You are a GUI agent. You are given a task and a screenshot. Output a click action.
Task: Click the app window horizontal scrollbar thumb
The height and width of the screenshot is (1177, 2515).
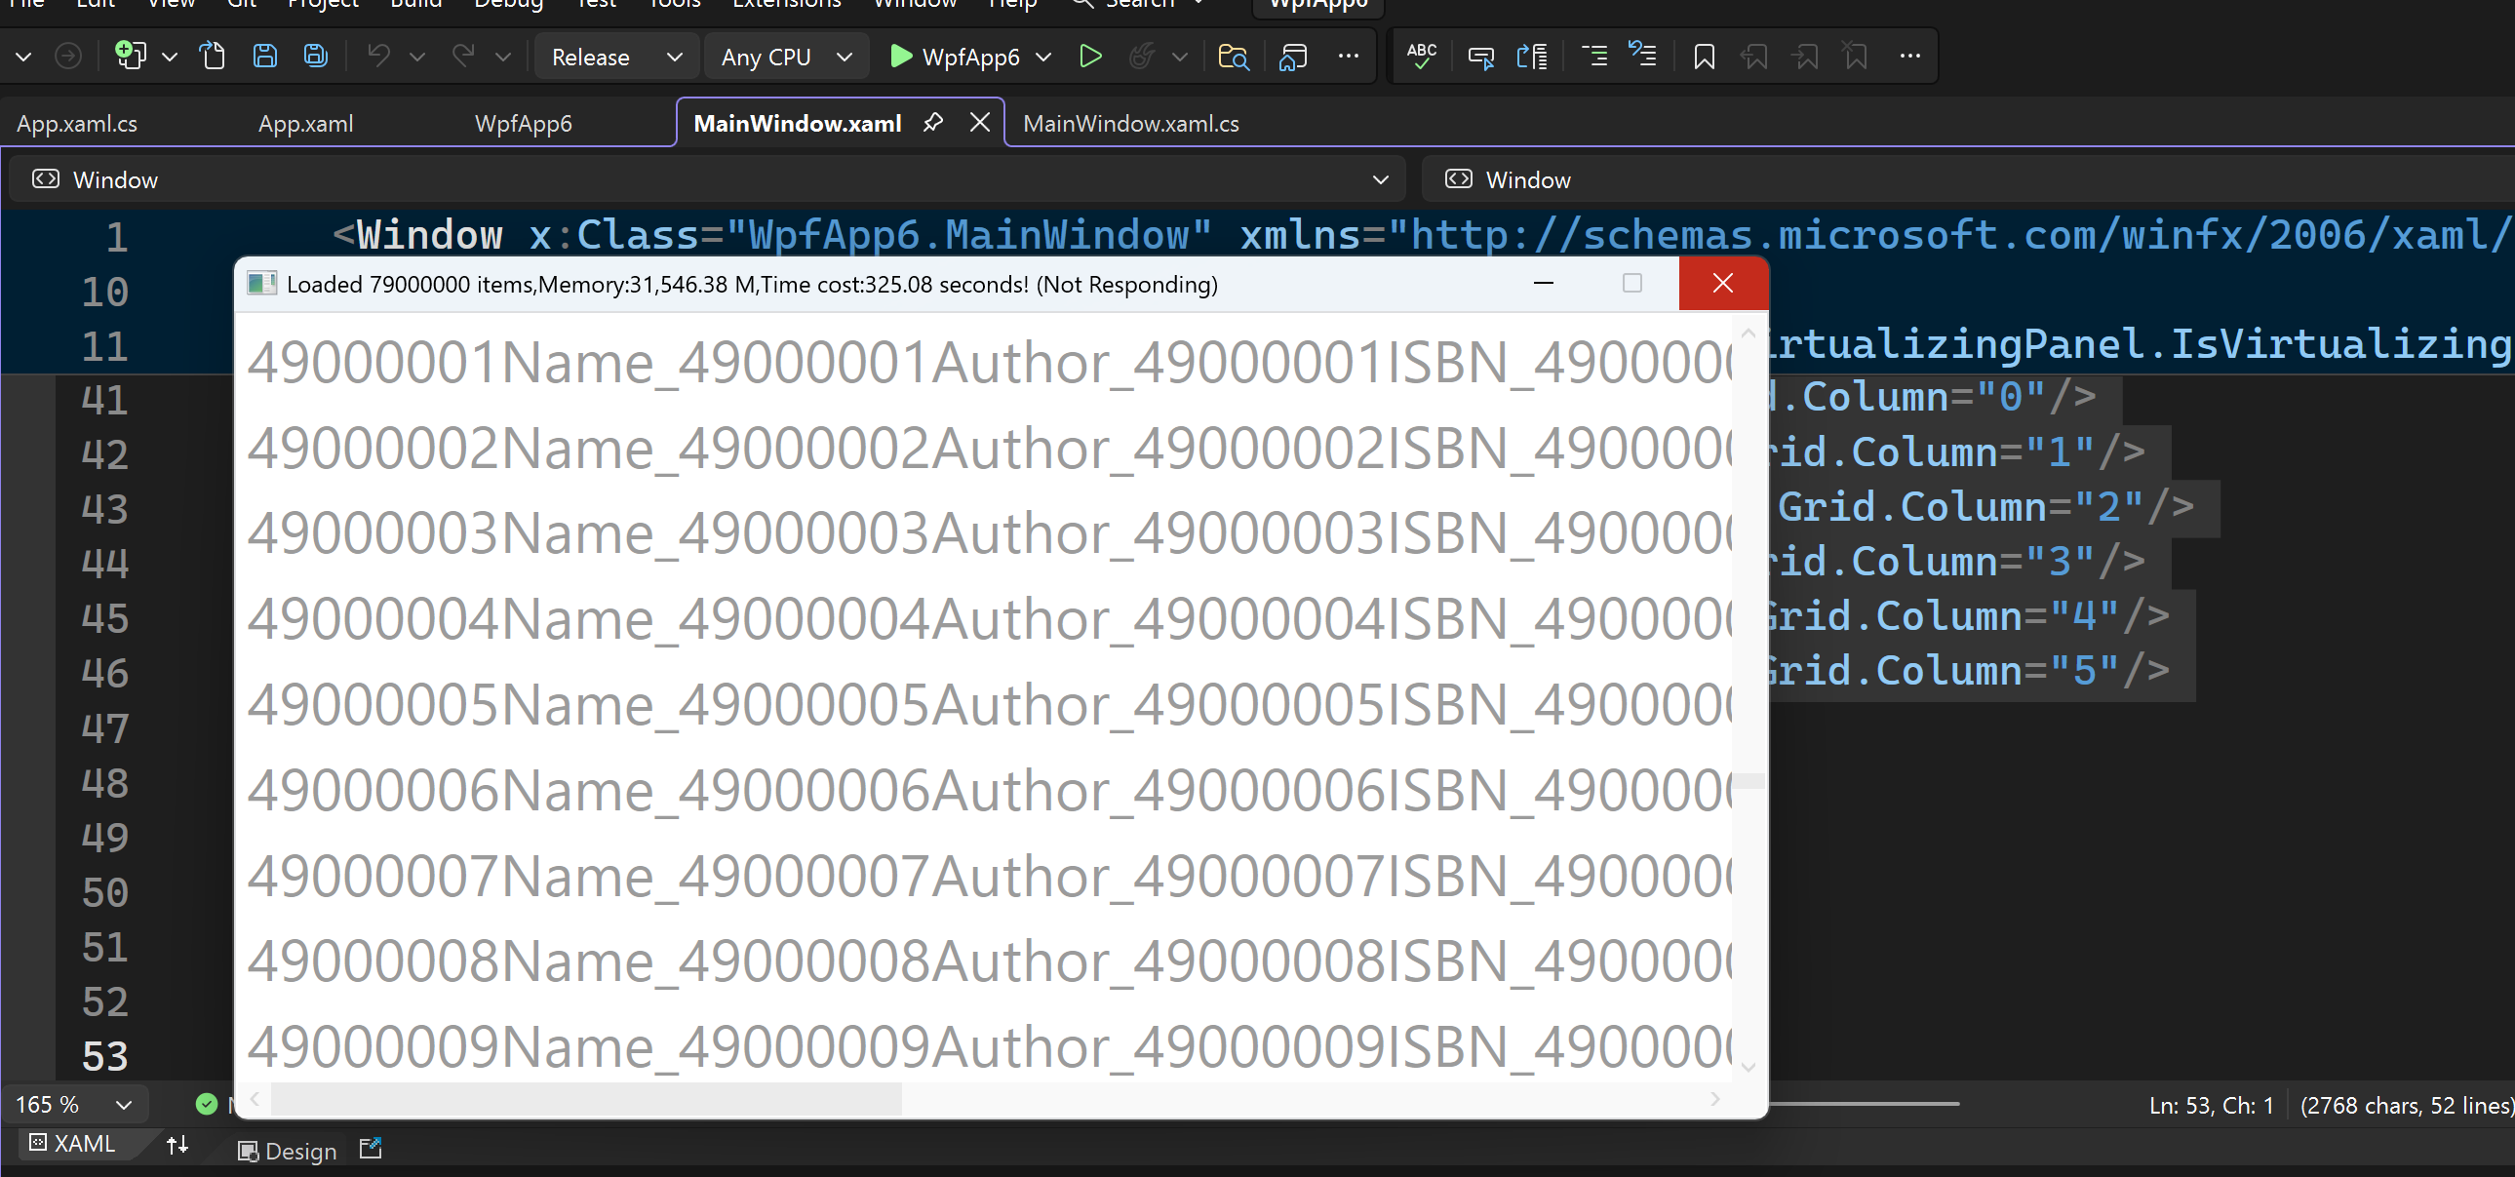[586, 1099]
